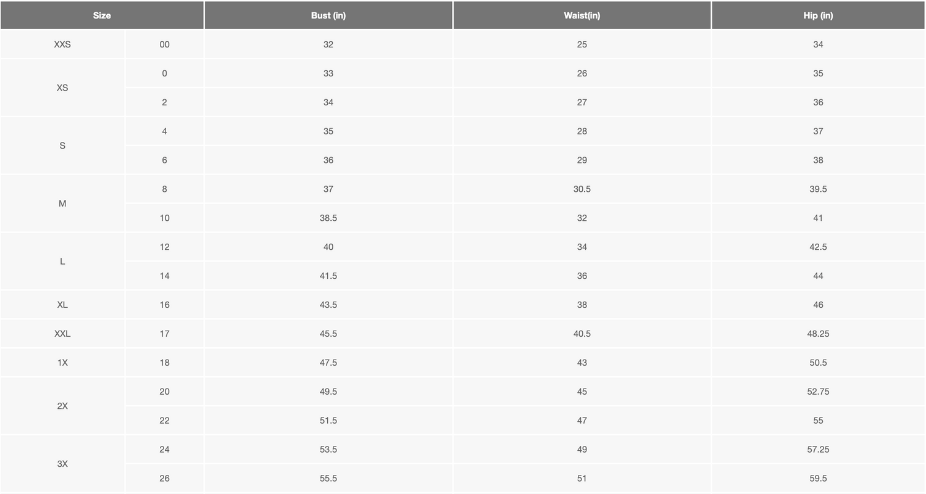Viewport: 926px width, 494px height.
Task: Select the 3X size label cell
Action: pos(62,464)
